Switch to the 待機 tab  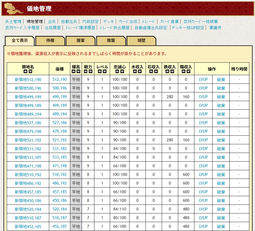(50, 41)
